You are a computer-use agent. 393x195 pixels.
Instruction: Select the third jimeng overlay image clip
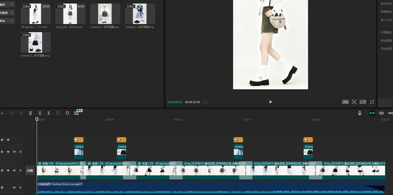point(238,152)
